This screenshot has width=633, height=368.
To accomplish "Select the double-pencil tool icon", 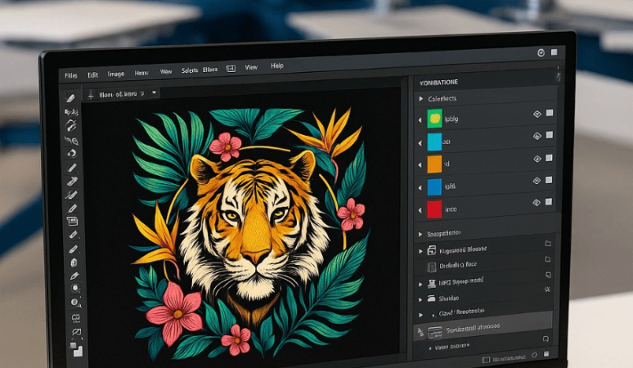I will tap(71, 195).
